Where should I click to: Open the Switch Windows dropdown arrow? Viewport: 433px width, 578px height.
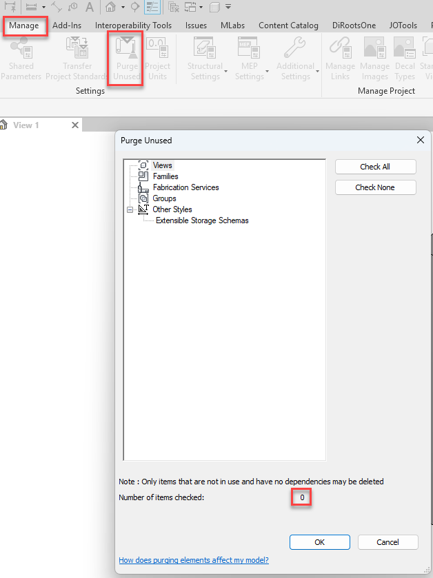point(201,7)
